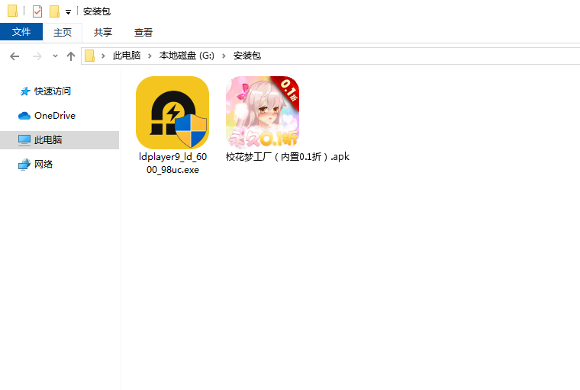Viewport: 580px width, 390px height.
Task: Go up one folder level
Action: pos(71,56)
